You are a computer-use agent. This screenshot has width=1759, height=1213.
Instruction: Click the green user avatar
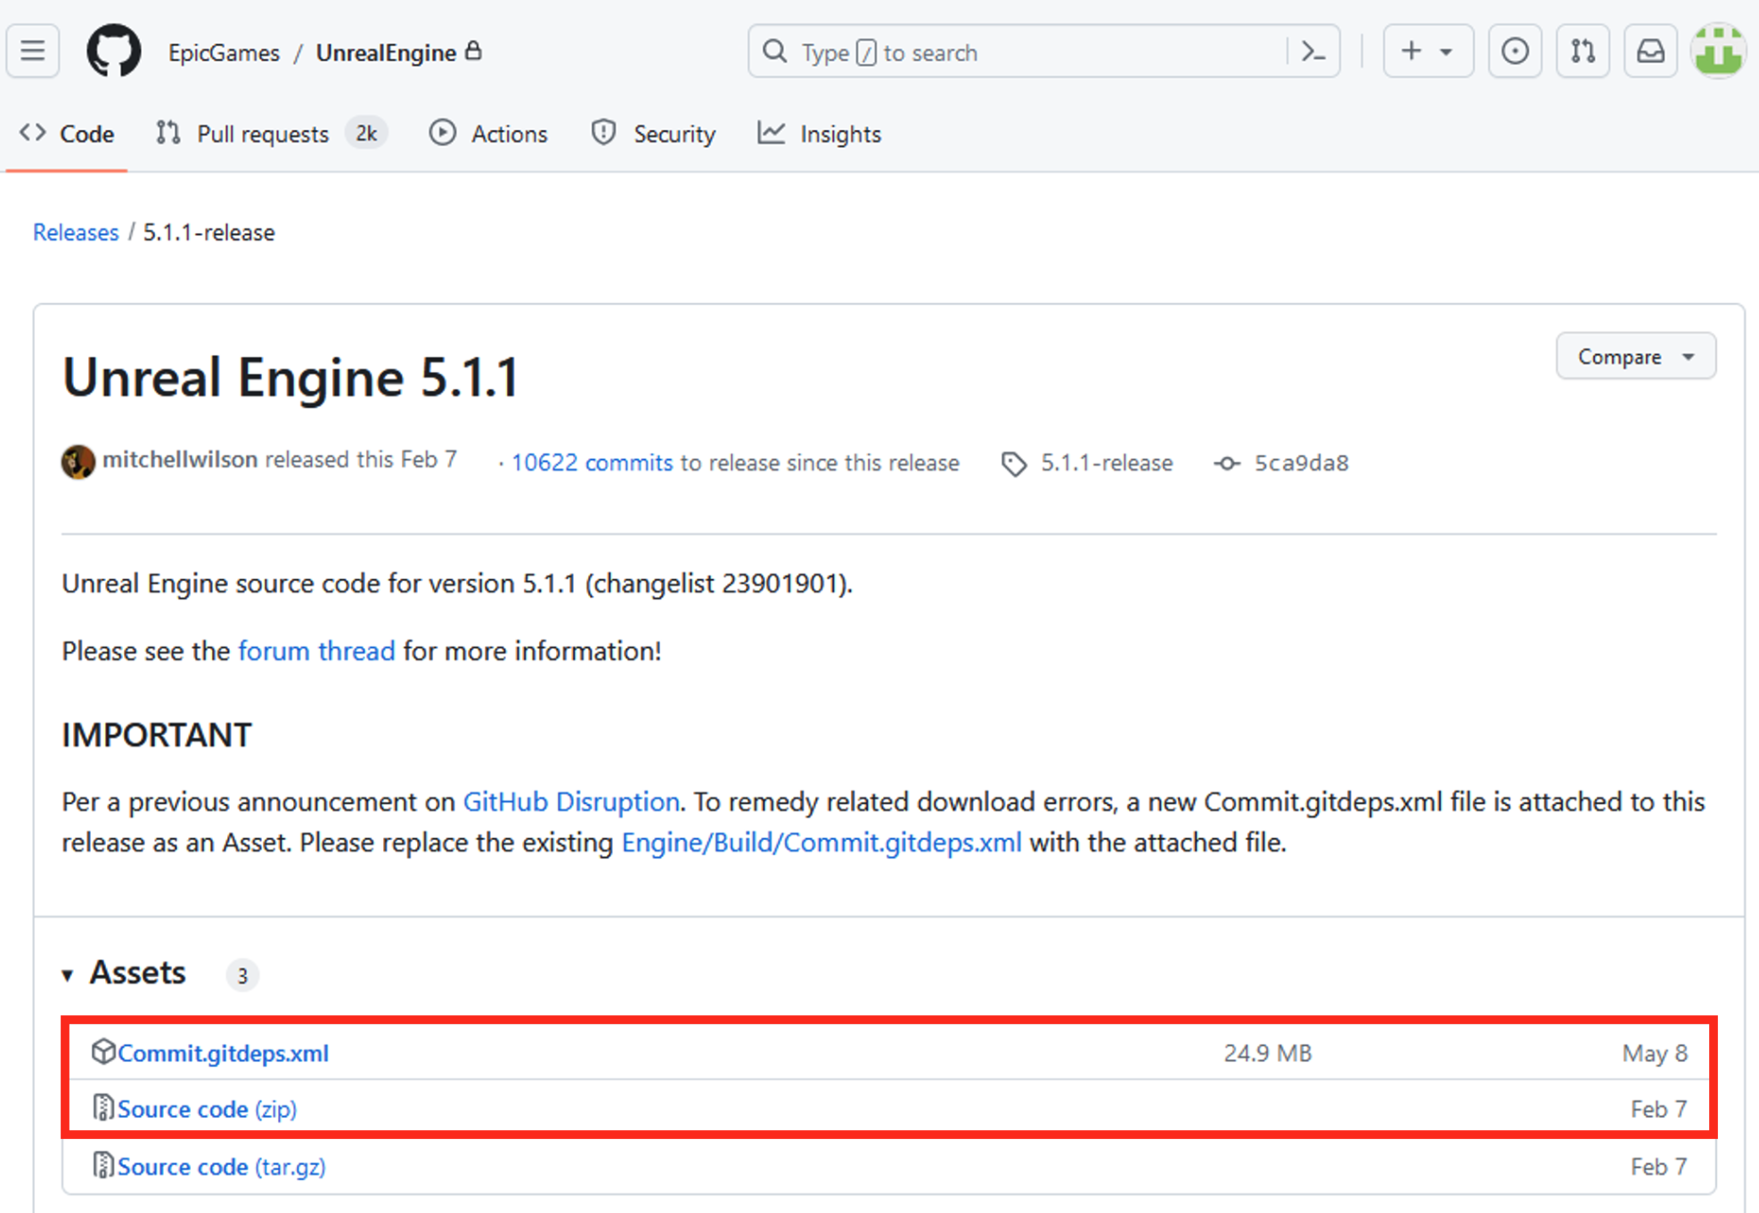(x=1717, y=52)
